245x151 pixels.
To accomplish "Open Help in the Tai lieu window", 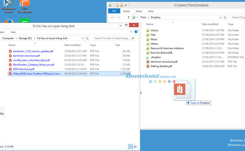I will [136, 32].
